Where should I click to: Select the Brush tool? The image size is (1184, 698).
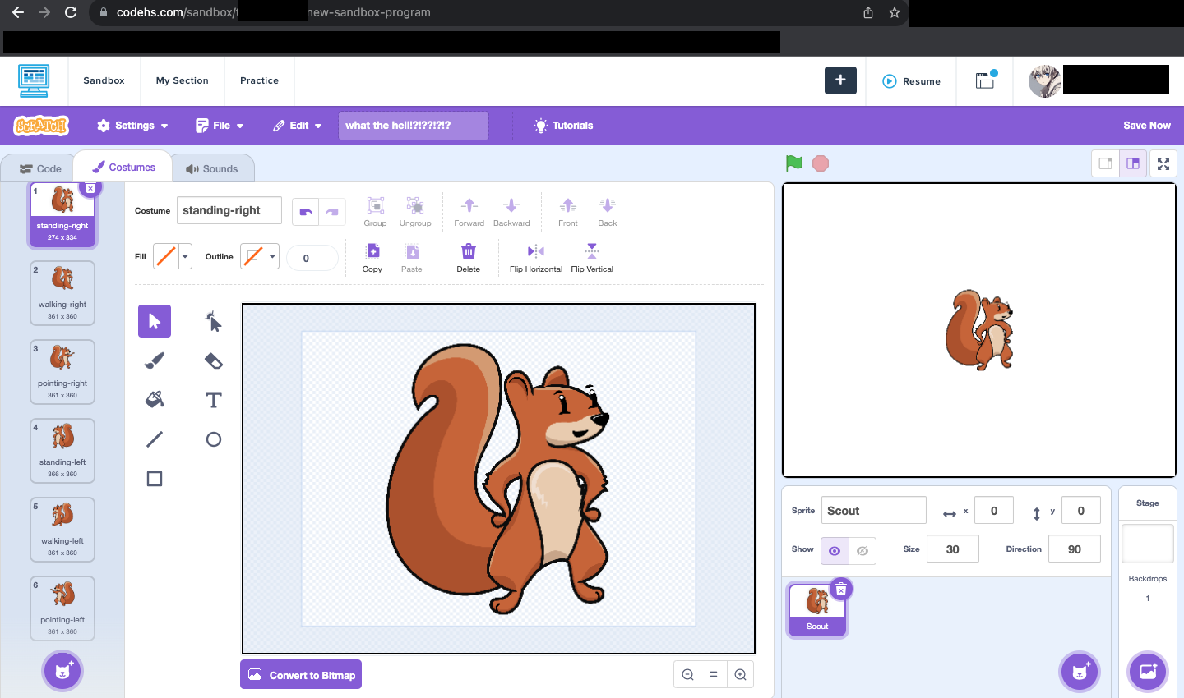click(x=154, y=360)
